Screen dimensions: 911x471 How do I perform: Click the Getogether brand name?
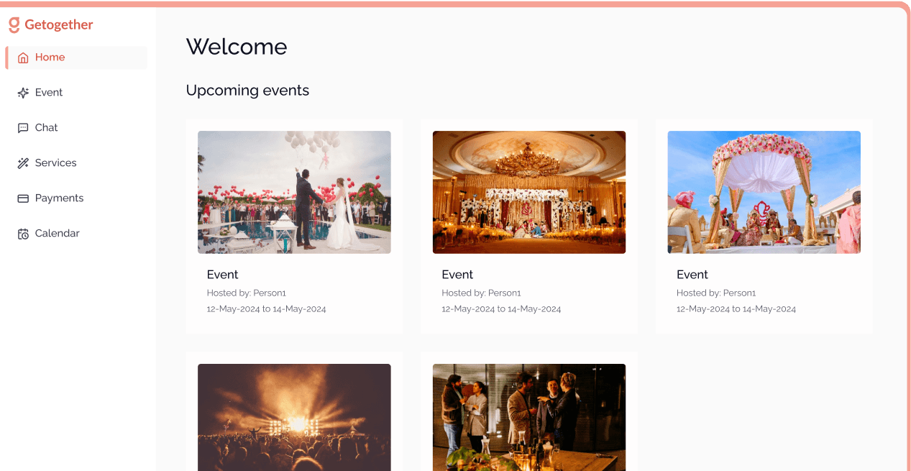(59, 24)
